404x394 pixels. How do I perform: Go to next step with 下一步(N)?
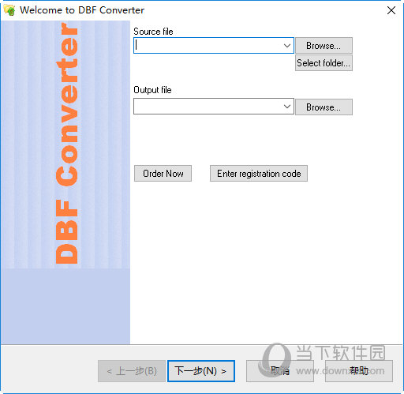pyautogui.click(x=201, y=371)
